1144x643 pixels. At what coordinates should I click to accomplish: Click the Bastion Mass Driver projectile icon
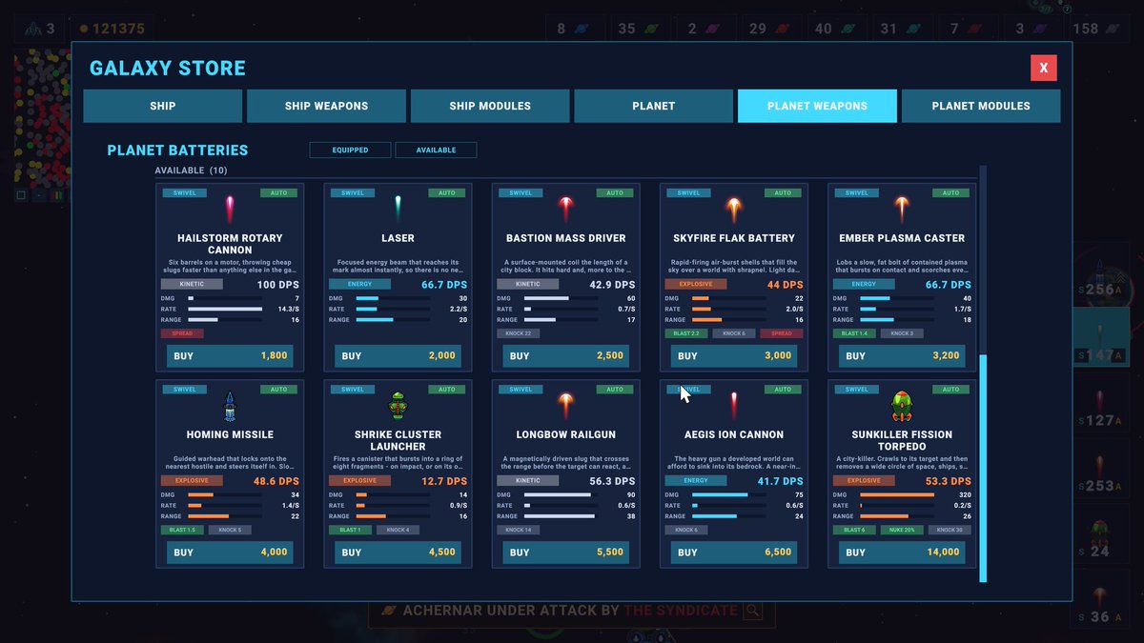coord(565,210)
